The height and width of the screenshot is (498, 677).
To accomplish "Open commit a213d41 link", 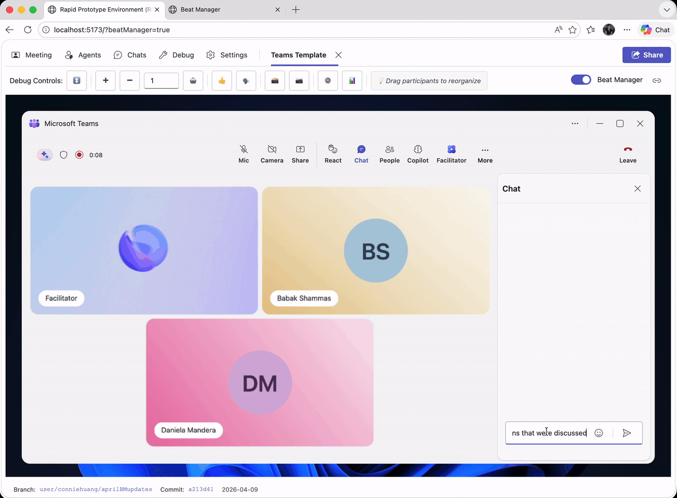I will click(201, 489).
